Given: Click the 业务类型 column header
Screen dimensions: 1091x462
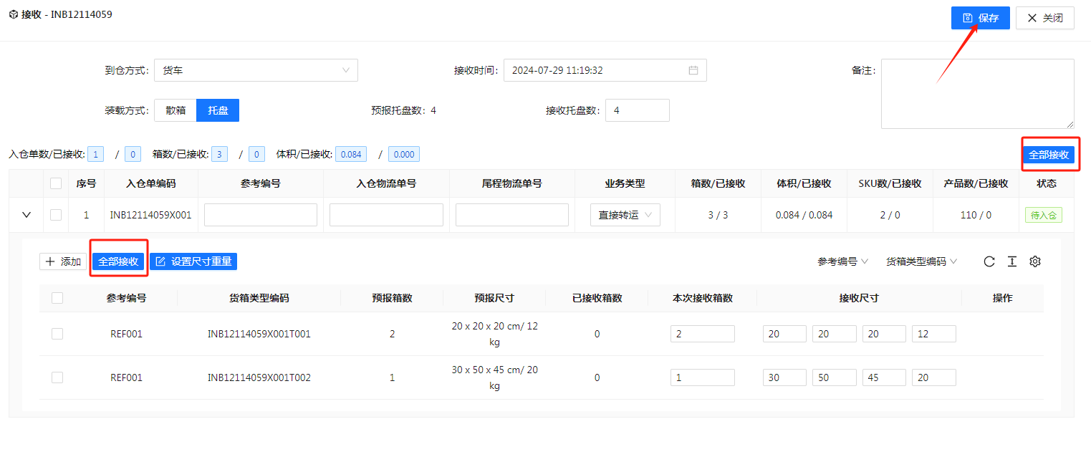Looking at the screenshot, I should point(625,183).
